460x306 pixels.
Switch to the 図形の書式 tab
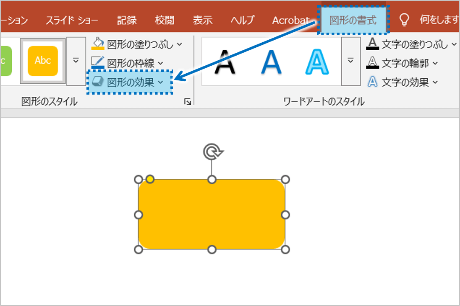pyautogui.click(x=353, y=20)
